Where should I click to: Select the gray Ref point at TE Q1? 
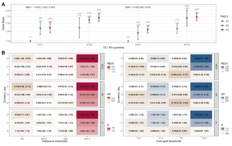[x=30, y=41]
